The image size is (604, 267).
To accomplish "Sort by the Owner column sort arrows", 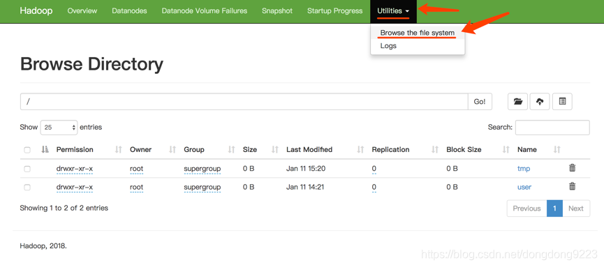I will pyautogui.click(x=172, y=150).
